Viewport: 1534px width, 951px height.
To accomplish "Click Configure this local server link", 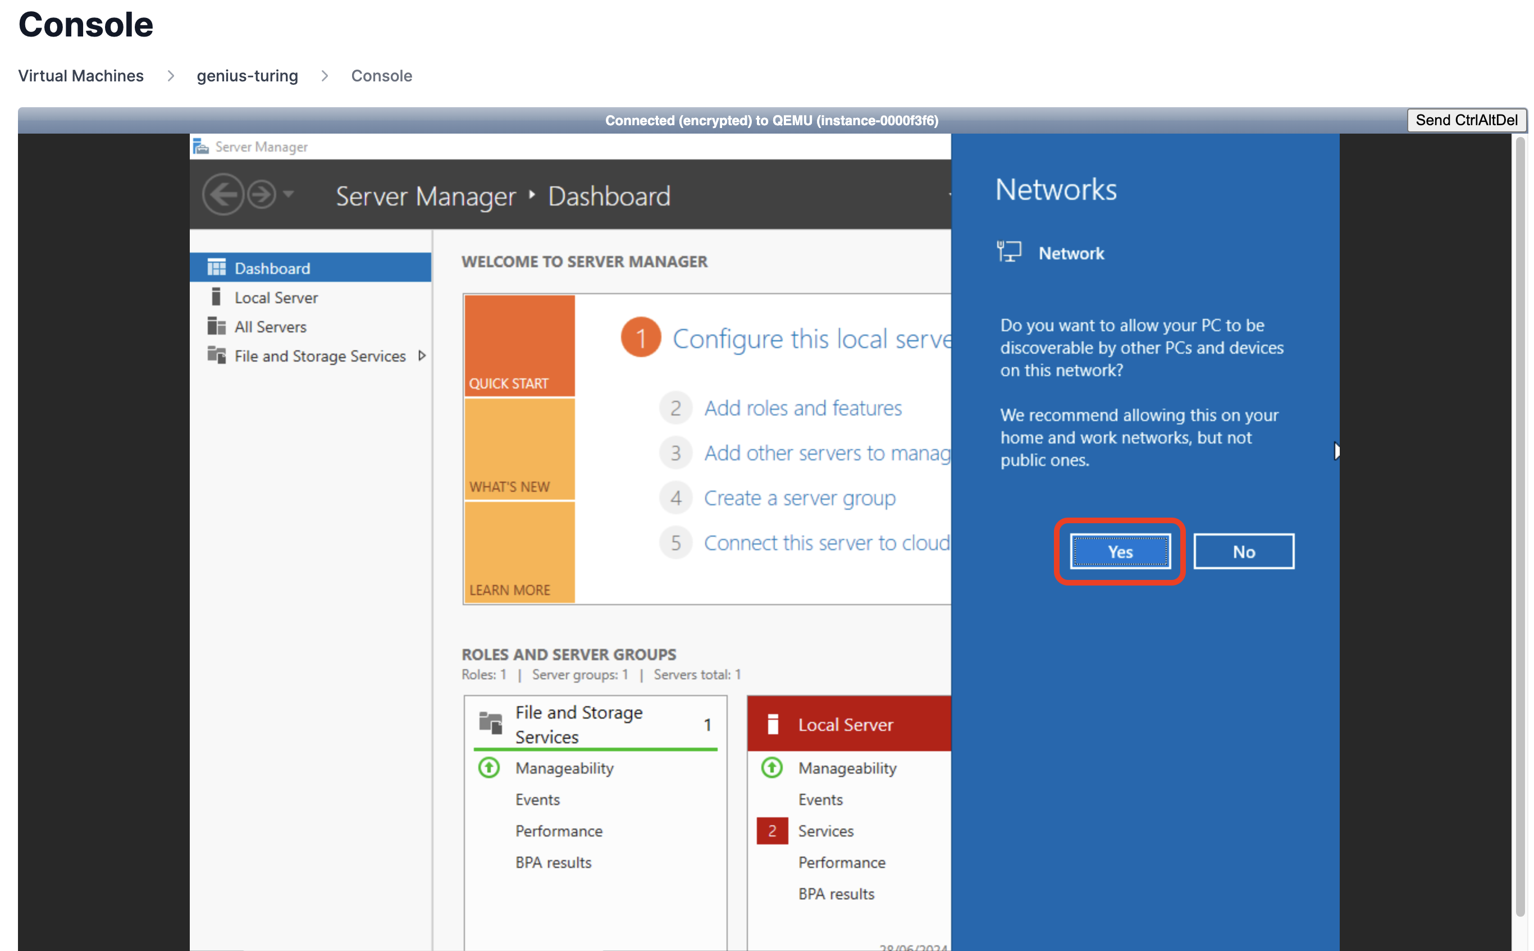I will 811,339.
